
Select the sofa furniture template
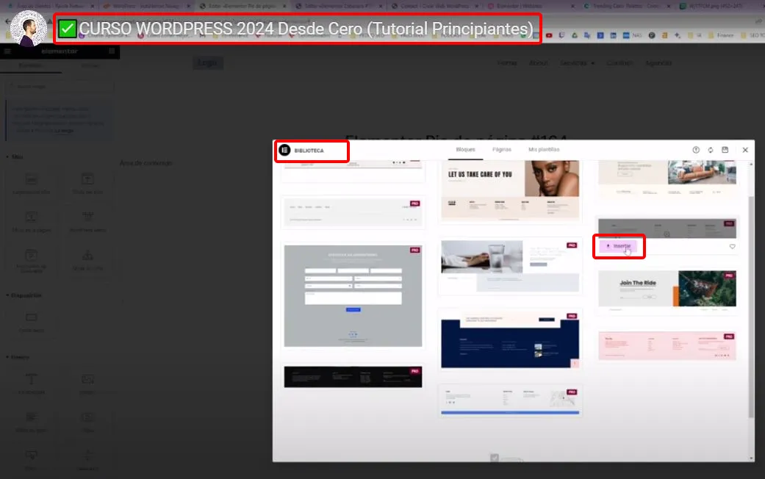(x=667, y=179)
